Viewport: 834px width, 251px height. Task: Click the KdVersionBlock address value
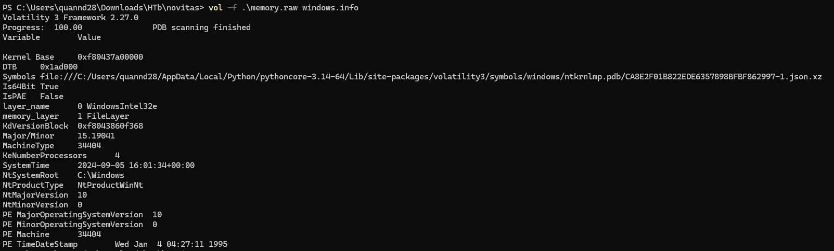point(110,126)
